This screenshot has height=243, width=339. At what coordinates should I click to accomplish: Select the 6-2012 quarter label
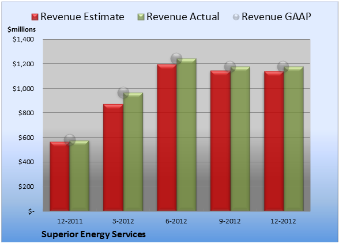click(176, 221)
